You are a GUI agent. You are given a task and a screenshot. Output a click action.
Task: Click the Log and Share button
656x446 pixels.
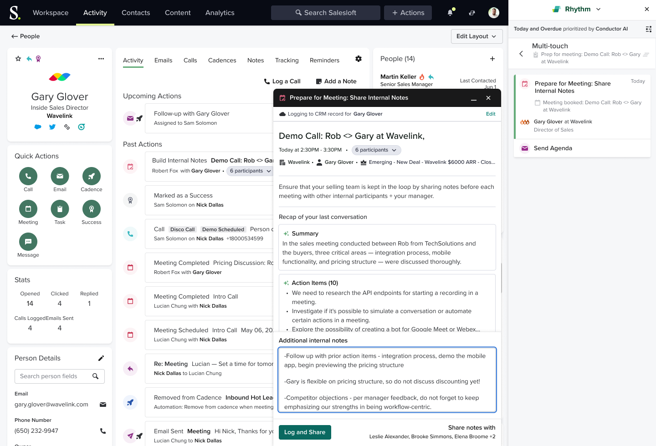click(x=305, y=432)
